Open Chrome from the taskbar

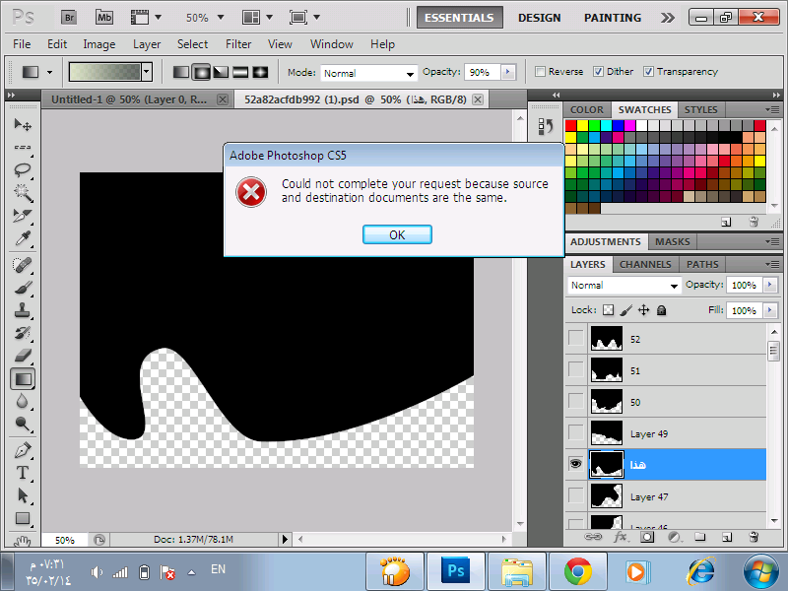click(578, 570)
